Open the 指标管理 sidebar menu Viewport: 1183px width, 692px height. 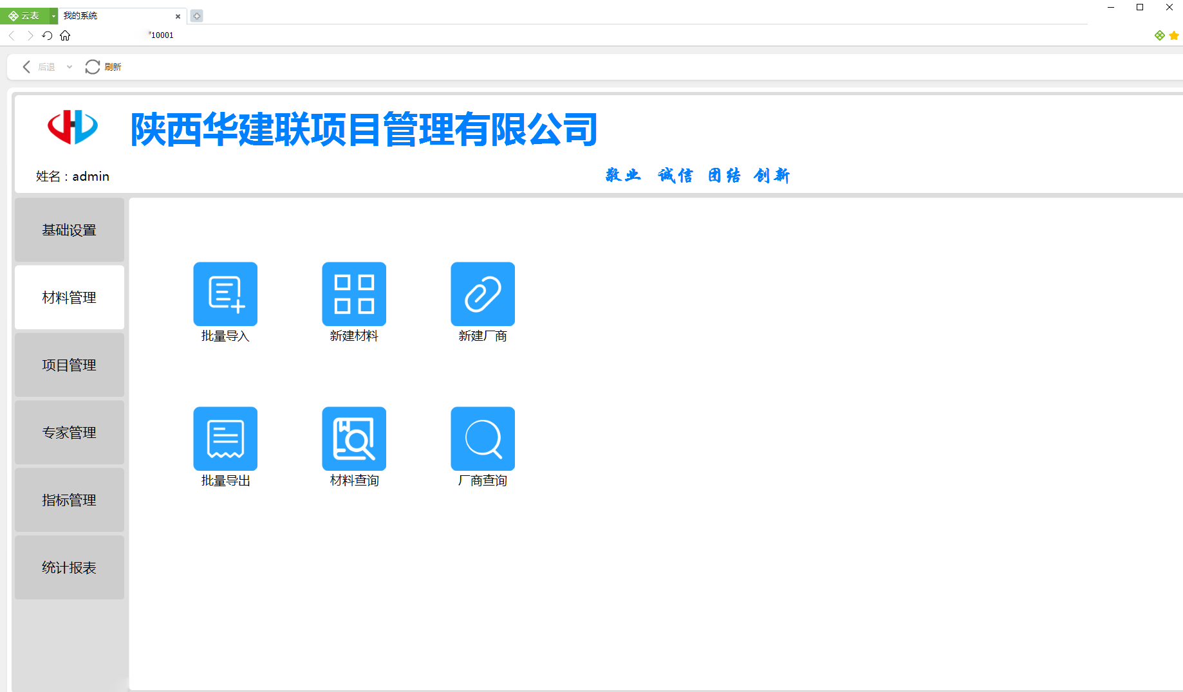(70, 500)
